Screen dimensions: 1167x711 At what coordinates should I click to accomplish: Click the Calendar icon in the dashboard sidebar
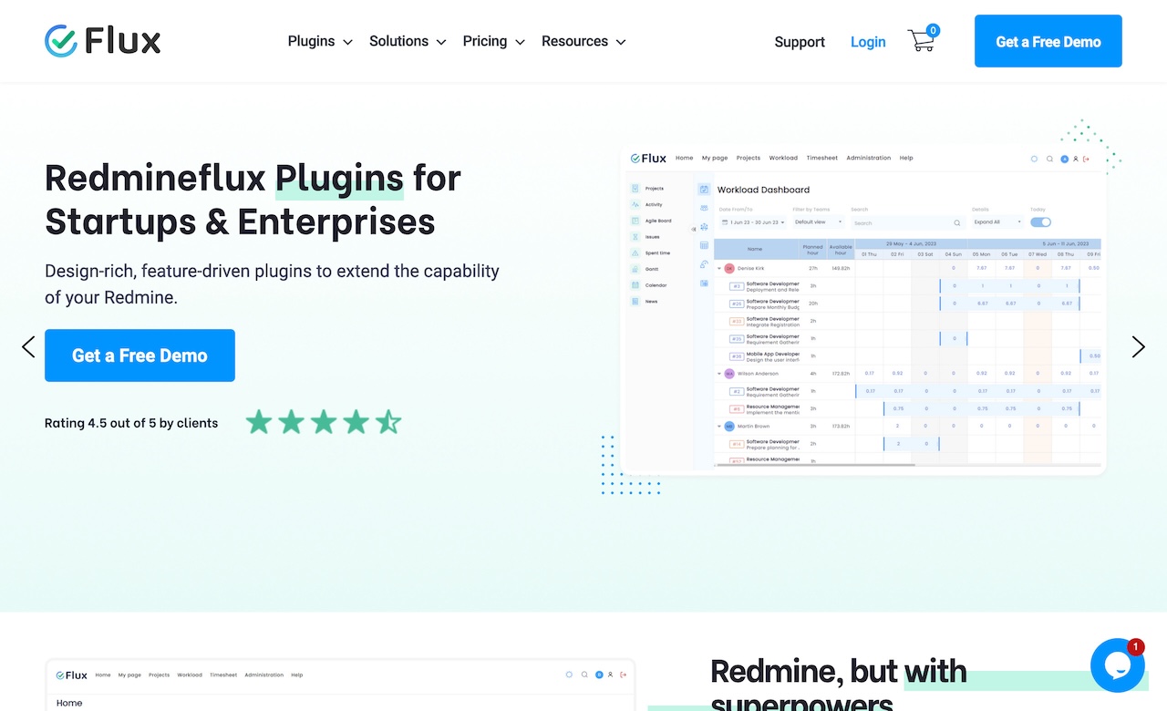point(635,285)
